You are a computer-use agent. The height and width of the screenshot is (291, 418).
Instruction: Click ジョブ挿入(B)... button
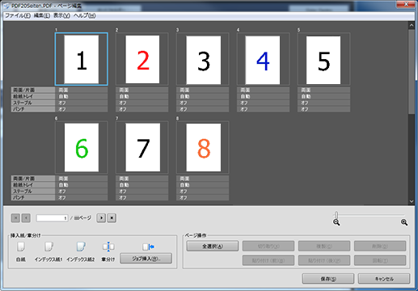[146, 259]
